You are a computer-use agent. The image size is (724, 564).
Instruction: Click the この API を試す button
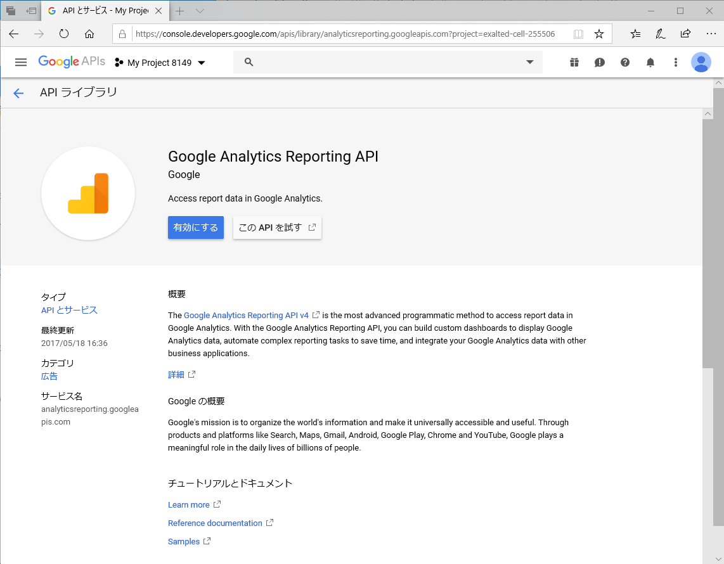pos(277,228)
